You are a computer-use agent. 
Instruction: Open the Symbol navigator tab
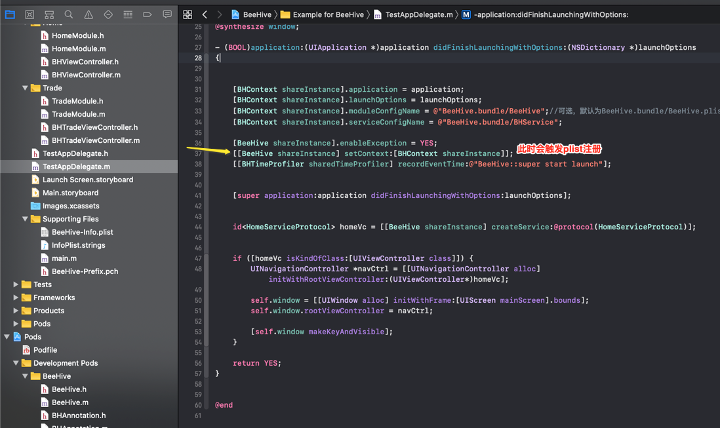(x=49, y=14)
